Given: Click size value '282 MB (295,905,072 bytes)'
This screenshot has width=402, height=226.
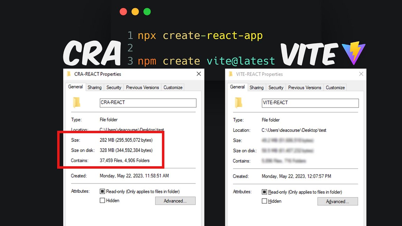Looking at the screenshot, I should pyautogui.click(x=126, y=140).
